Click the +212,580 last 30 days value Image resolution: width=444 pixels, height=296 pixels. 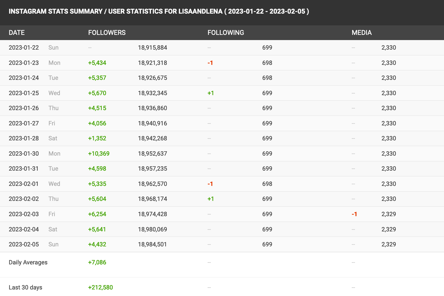(x=100, y=288)
